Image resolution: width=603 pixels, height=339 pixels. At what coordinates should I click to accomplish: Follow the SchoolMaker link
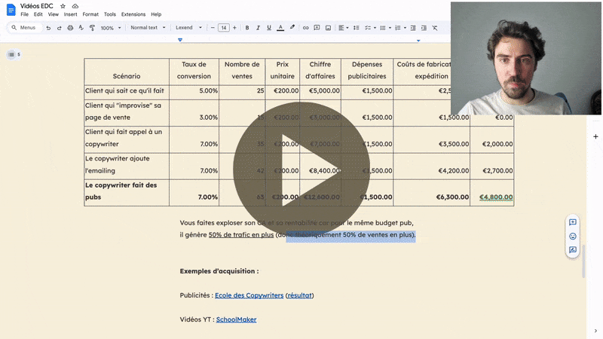tap(236, 319)
